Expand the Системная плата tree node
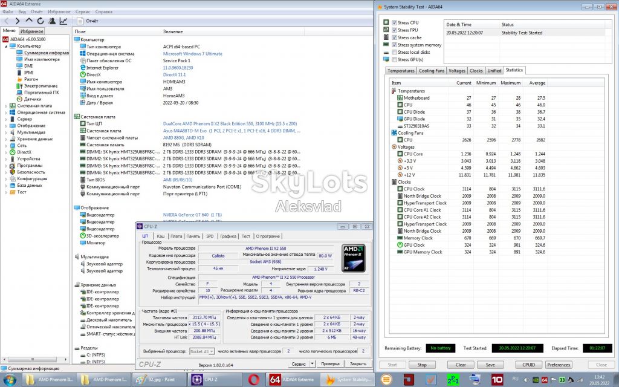 coord(6,106)
